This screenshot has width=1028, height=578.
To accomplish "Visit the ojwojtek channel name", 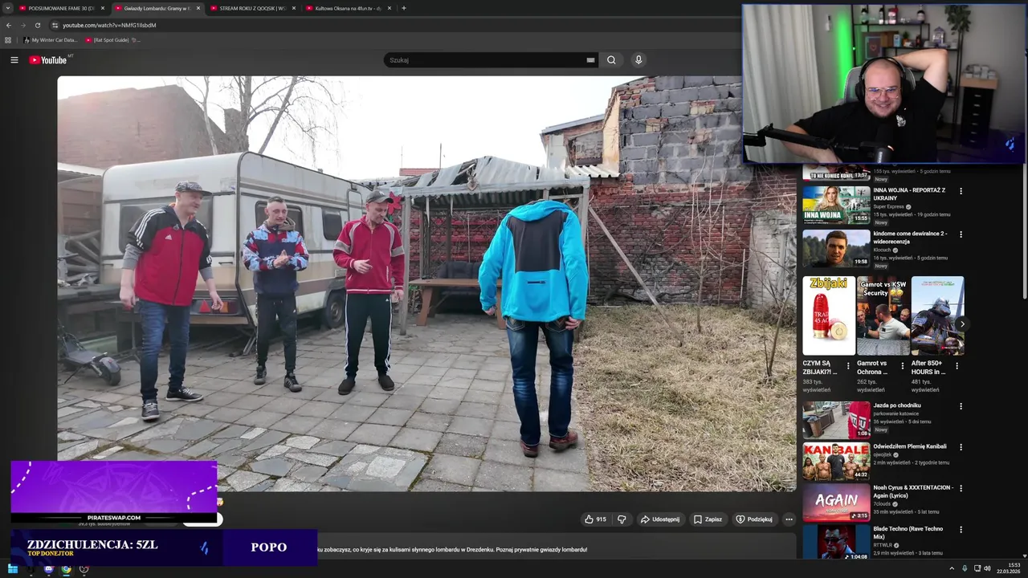I will pos(883,454).
